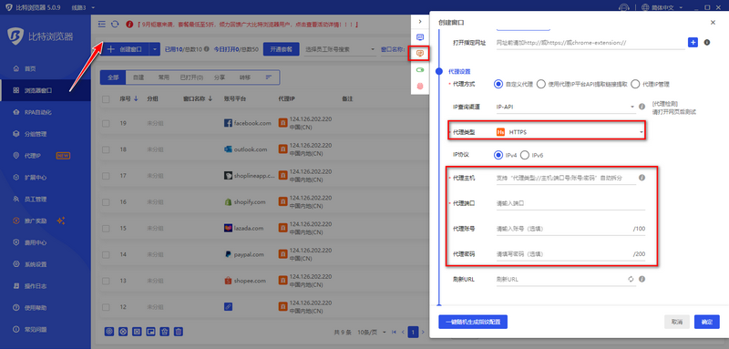
Task: Select the green toggle step icon
Action: 420,70
